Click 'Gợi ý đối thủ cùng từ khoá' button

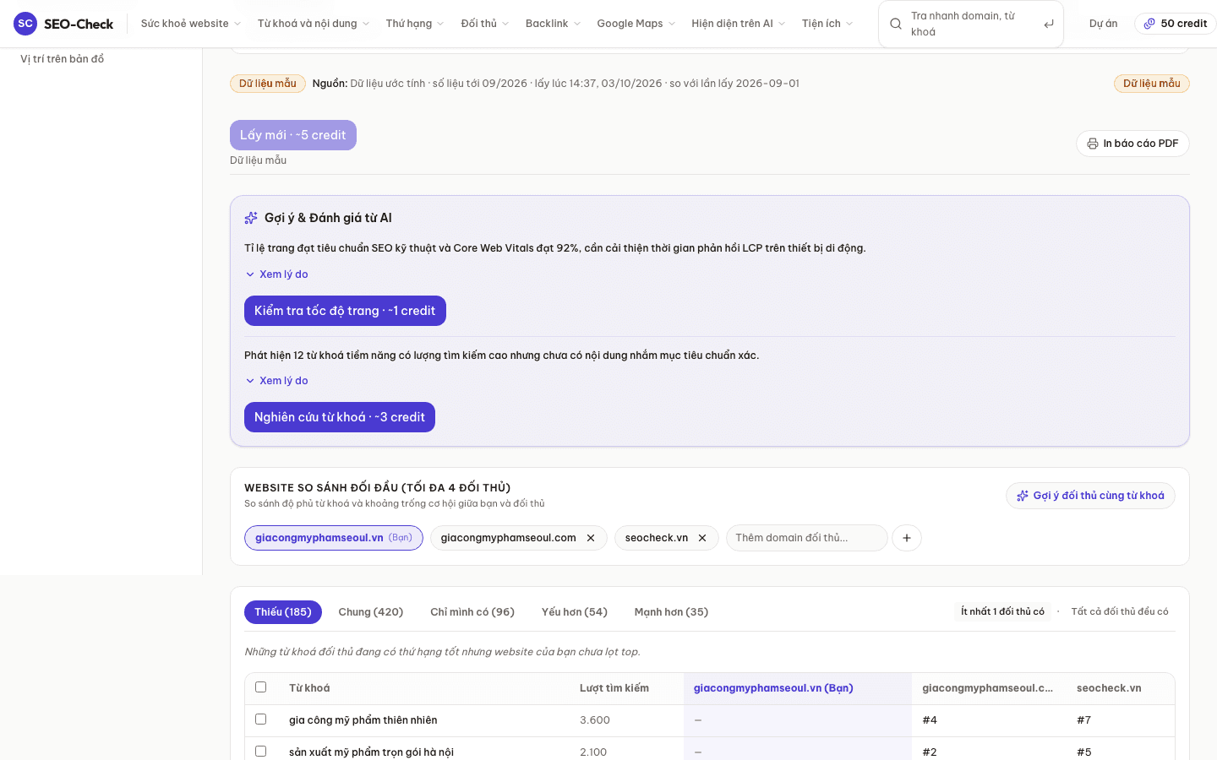tap(1090, 496)
